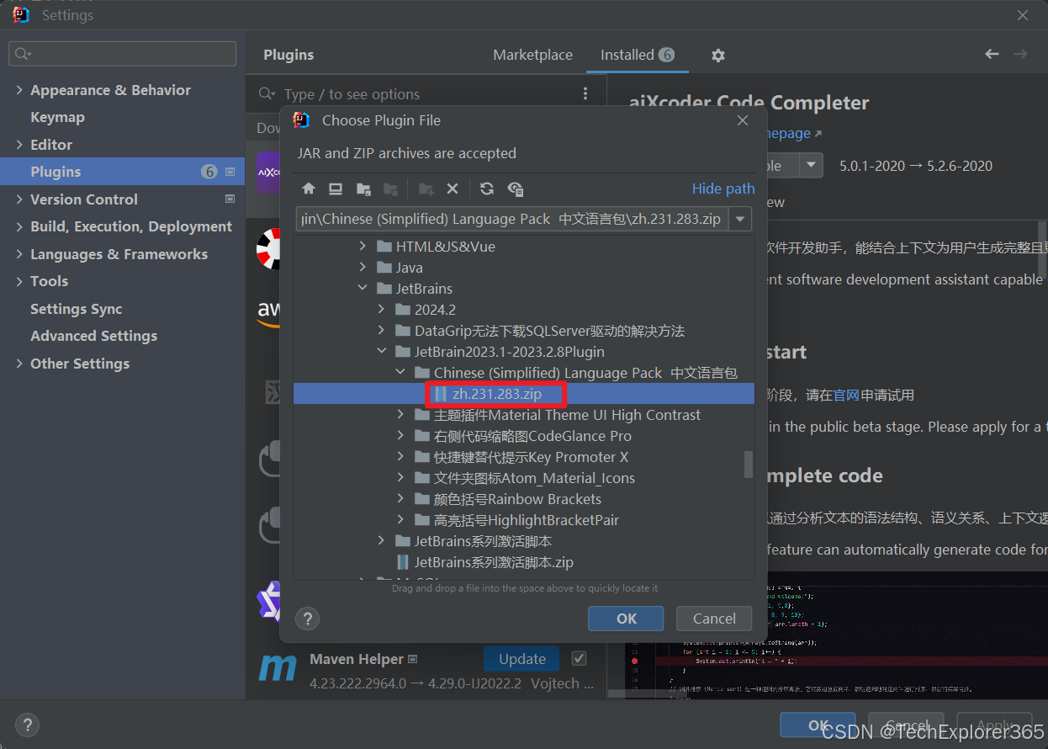Open aiXcoder enable/disable dropdown arrow
The width and height of the screenshot is (1048, 749).
coord(811,165)
